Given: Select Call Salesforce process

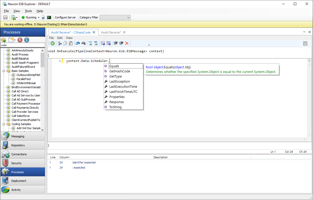Looking at the screenshot, I should [21, 116].
